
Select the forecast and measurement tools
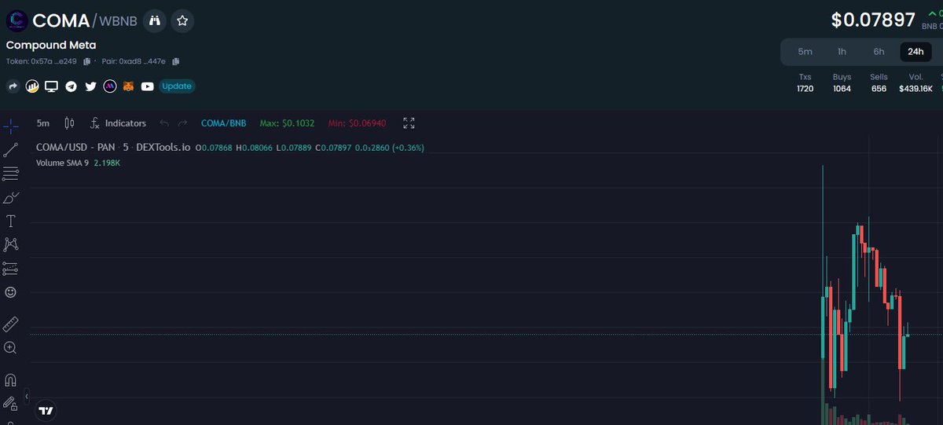10,269
